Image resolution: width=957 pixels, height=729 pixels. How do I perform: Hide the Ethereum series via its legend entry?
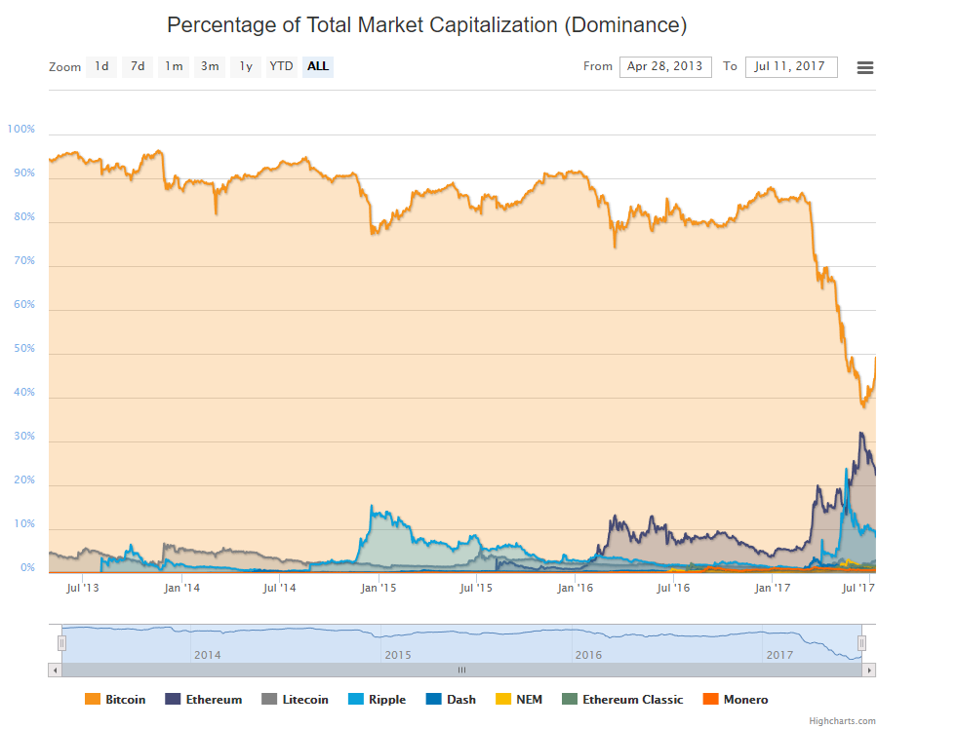click(x=213, y=699)
